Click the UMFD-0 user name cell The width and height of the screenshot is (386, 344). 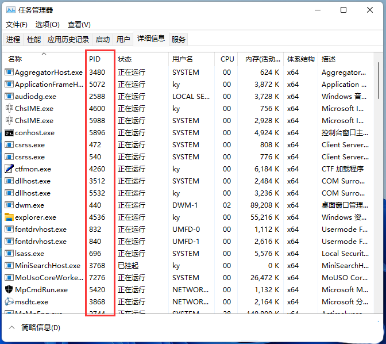pyautogui.click(x=186, y=230)
